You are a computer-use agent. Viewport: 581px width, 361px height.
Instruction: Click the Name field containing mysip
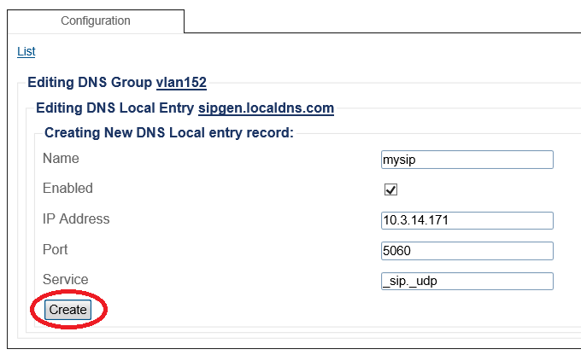pyautogui.click(x=467, y=160)
